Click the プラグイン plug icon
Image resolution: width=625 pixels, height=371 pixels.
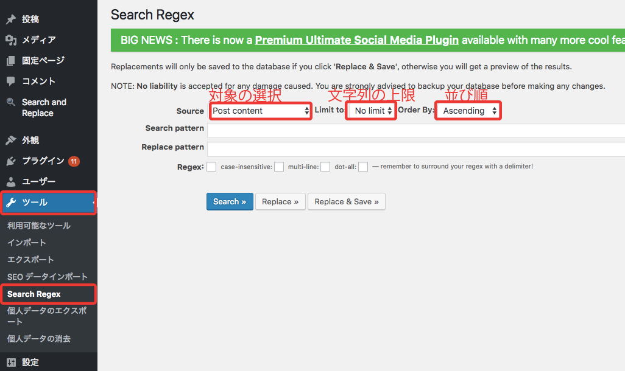11,161
